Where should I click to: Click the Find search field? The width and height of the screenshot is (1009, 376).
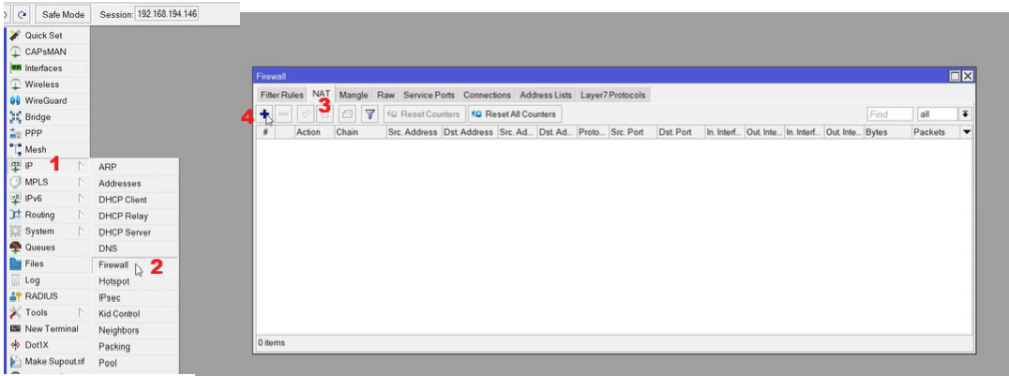pyautogui.click(x=889, y=114)
